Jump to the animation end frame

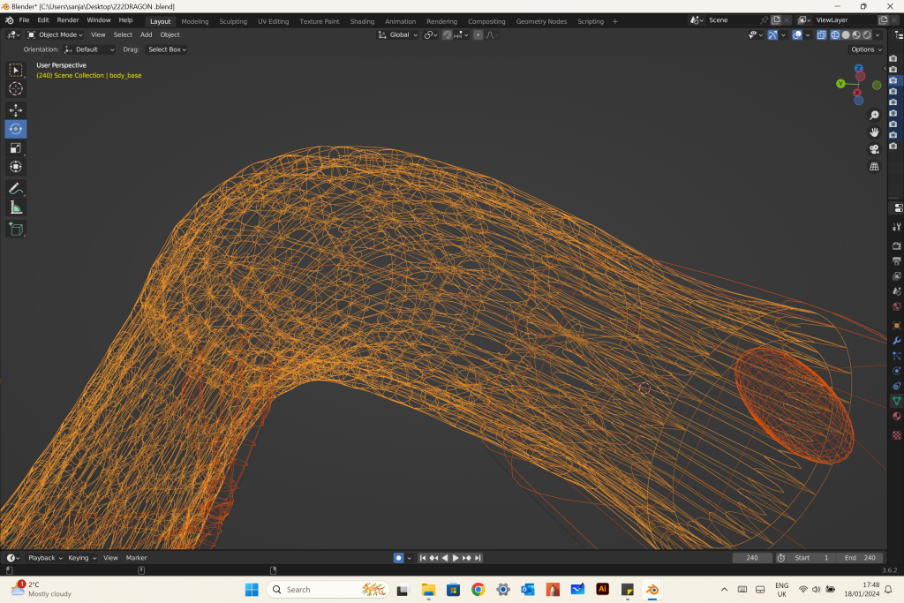pos(478,558)
